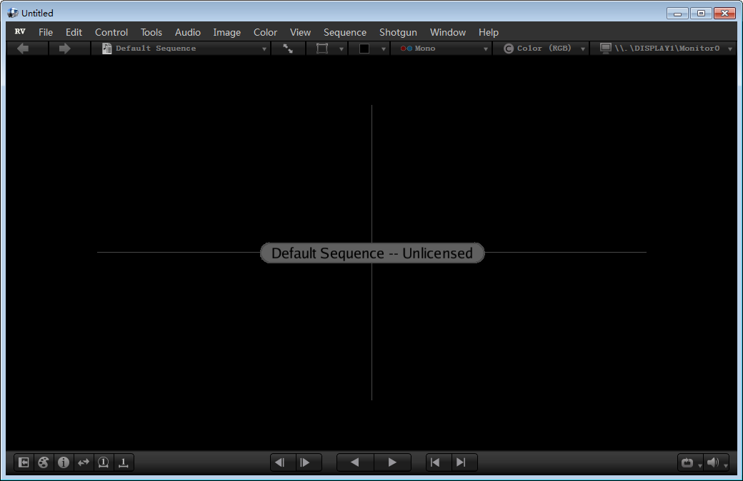Play the sequence forward
This screenshot has height=481, width=743.
point(392,462)
